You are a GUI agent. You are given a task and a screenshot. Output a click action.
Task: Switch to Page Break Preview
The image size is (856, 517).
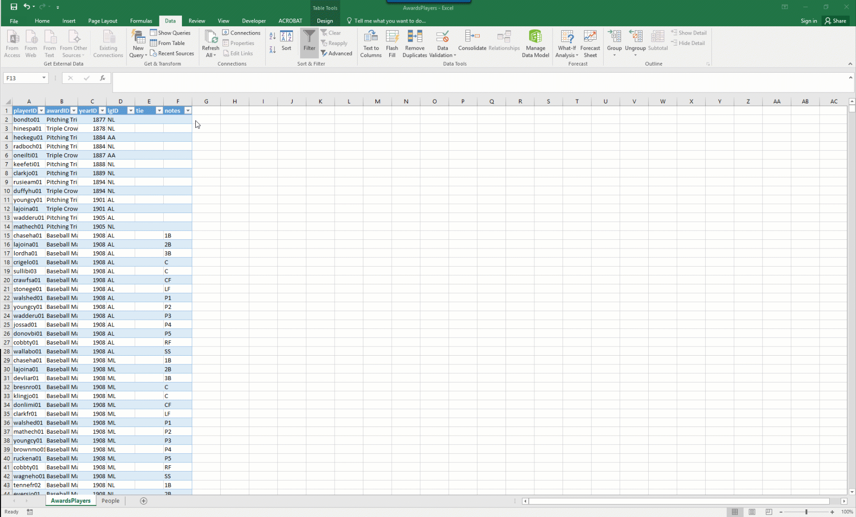coord(769,512)
